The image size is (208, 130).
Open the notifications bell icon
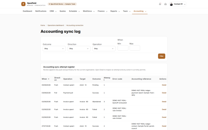(x=160, y=4)
